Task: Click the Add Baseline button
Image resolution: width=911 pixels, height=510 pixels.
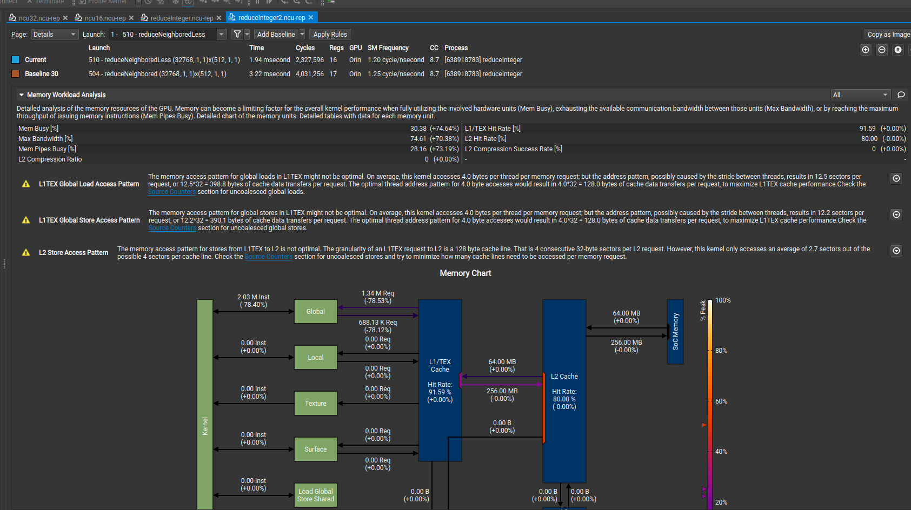Action: tap(276, 35)
